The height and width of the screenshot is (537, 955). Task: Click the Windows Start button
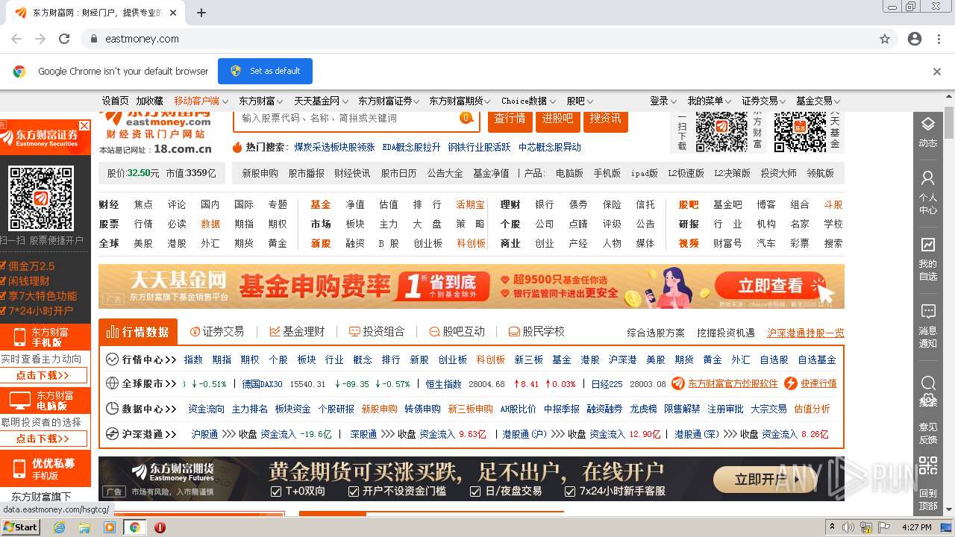[20, 527]
